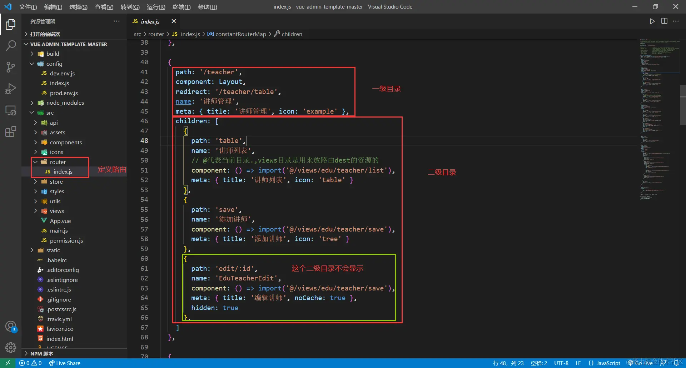Change end of line sequence LF

[x=578, y=363]
